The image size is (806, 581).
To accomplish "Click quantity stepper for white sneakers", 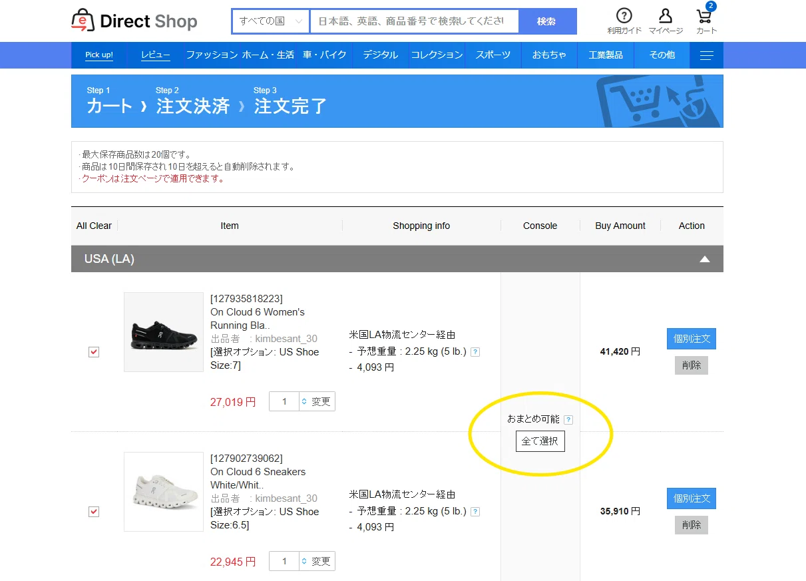I will 304,562.
